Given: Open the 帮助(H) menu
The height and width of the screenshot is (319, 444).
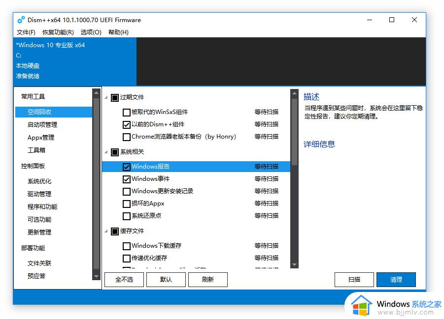Looking at the screenshot, I should click(x=118, y=32).
